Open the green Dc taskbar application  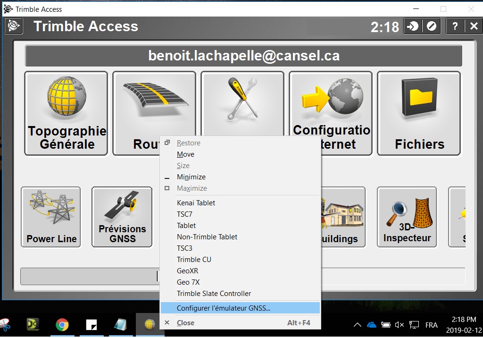(33, 325)
